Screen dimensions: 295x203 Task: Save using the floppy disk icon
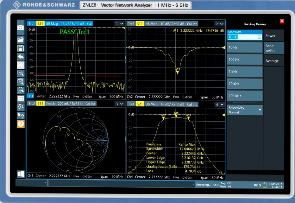21,48
